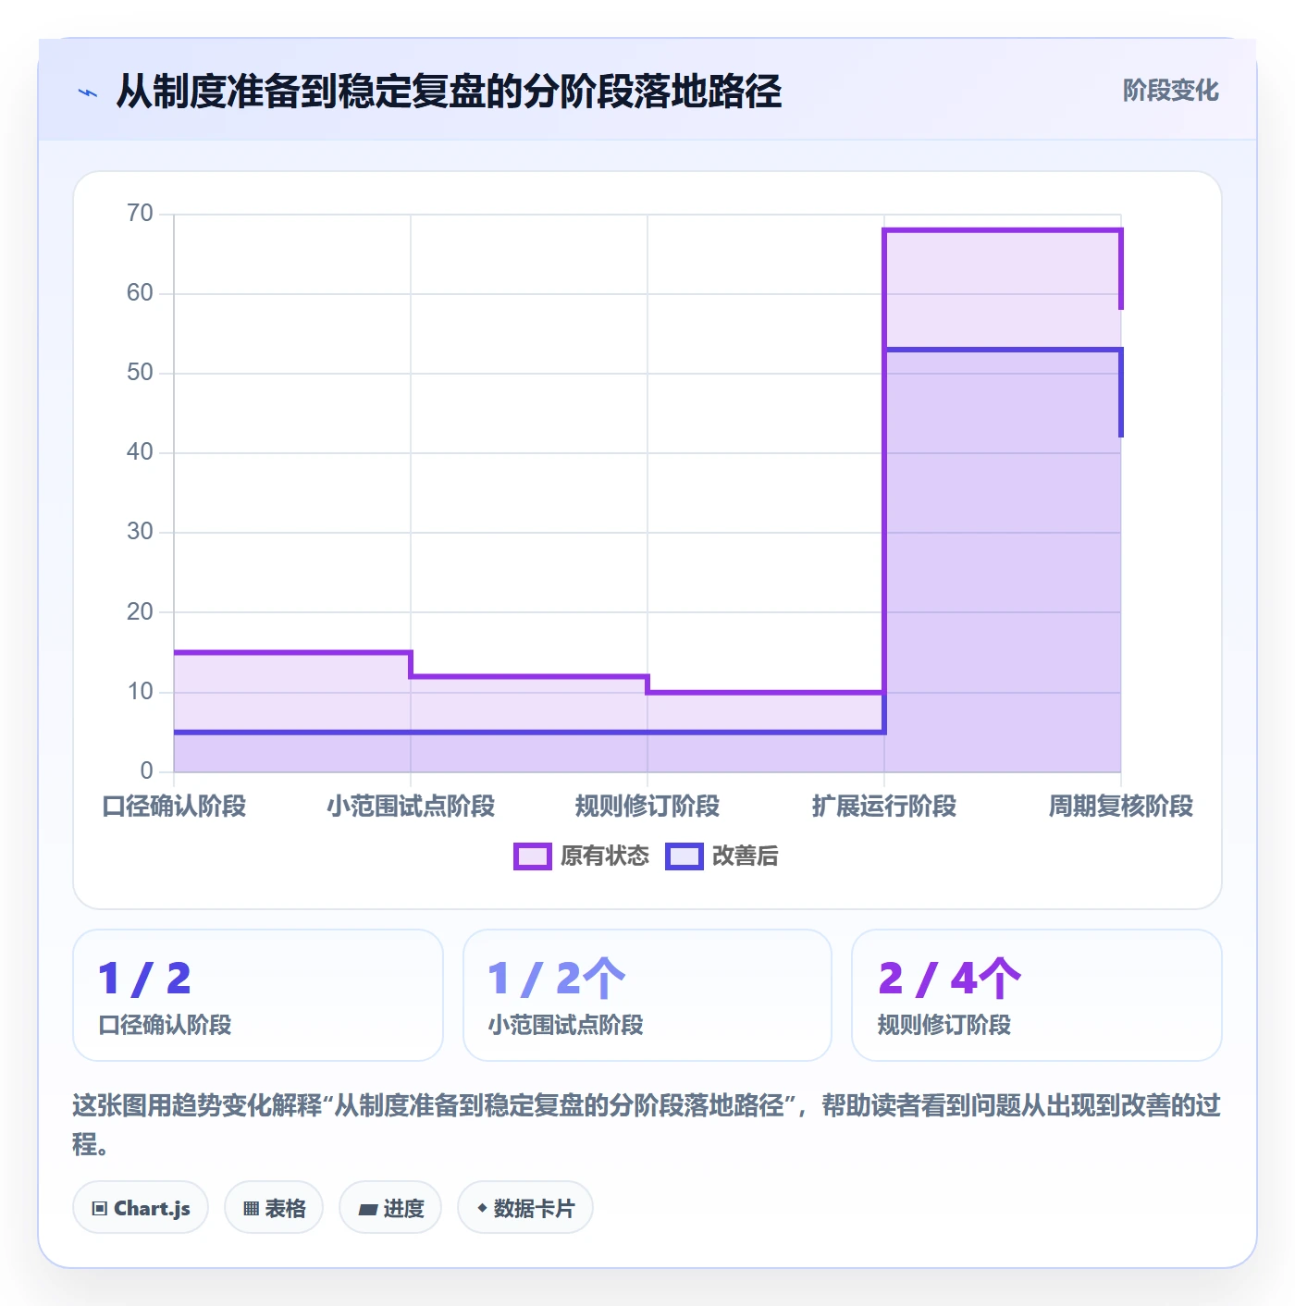Screen dimensions: 1295x1306
Task: Click the 规则修订阶段 x-axis label
Action: (647, 807)
